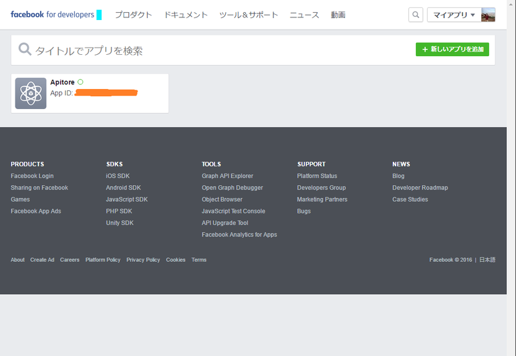
Task: Open the Platform Policy link
Action: (103, 260)
